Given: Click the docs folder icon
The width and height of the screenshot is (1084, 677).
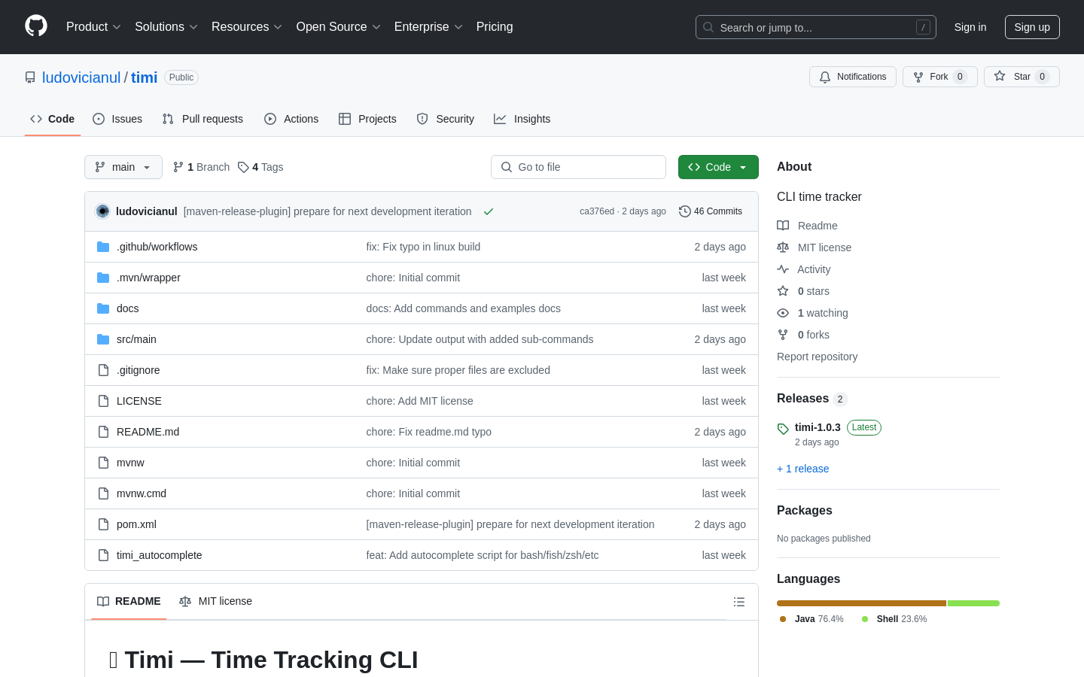Looking at the screenshot, I should (103, 308).
